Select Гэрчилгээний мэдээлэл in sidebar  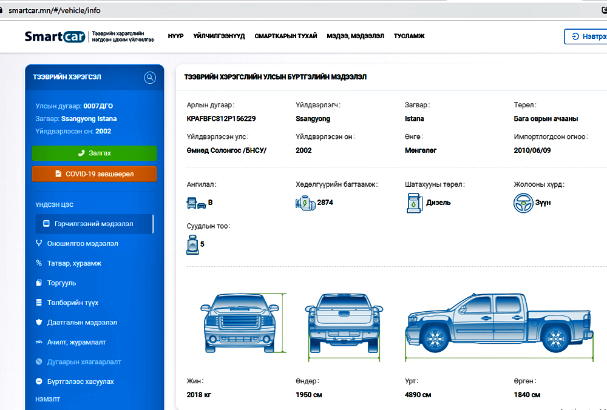pyautogui.click(x=93, y=224)
